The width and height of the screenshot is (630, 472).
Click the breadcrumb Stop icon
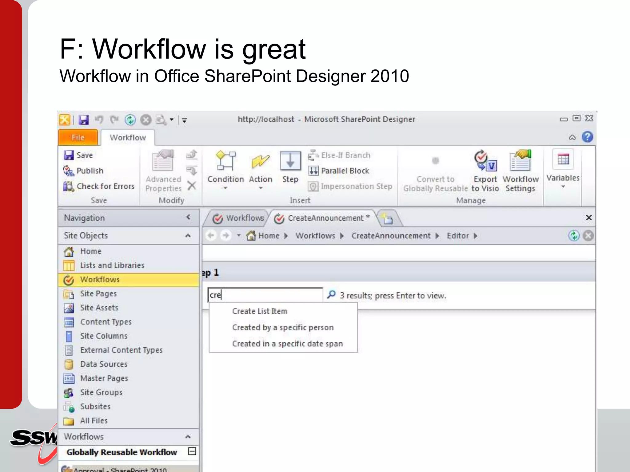(588, 236)
